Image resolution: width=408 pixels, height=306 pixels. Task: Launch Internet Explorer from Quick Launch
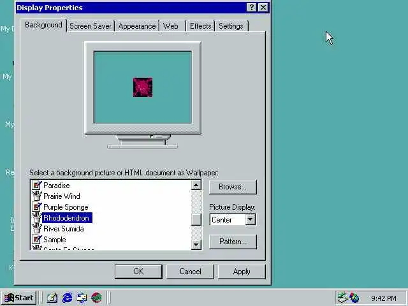pyautogui.click(x=67, y=298)
